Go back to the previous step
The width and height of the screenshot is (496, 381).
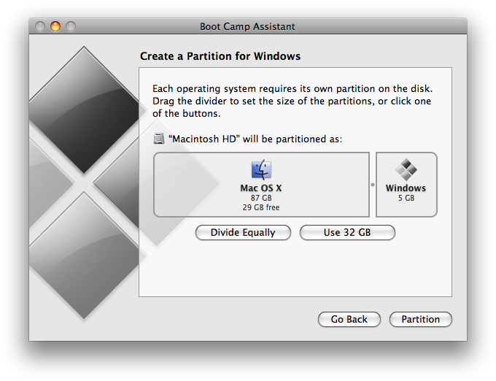pyautogui.click(x=349, y=320)
